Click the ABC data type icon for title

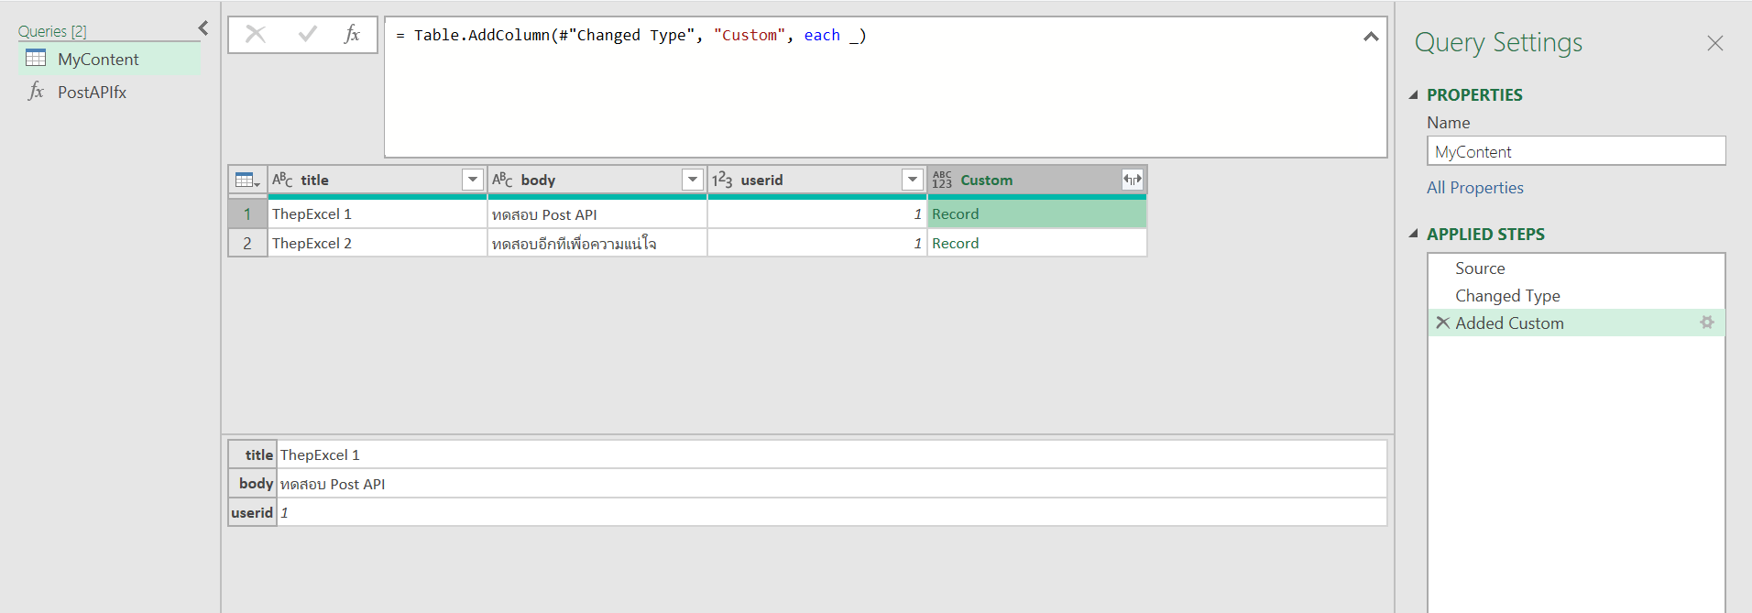click(282, 181)
